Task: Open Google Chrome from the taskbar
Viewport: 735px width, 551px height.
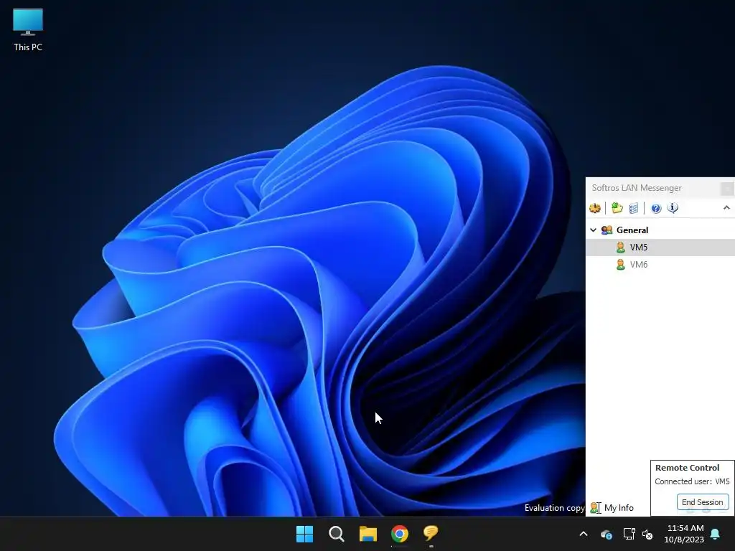Action: 400,534
